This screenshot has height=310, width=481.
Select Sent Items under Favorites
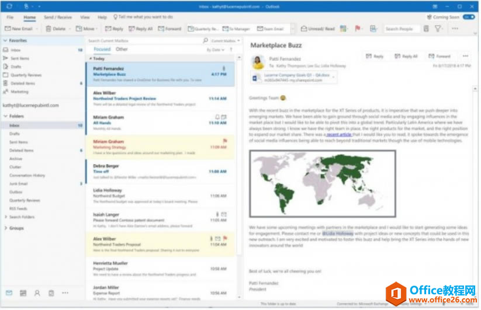click(x=20, y=58)
